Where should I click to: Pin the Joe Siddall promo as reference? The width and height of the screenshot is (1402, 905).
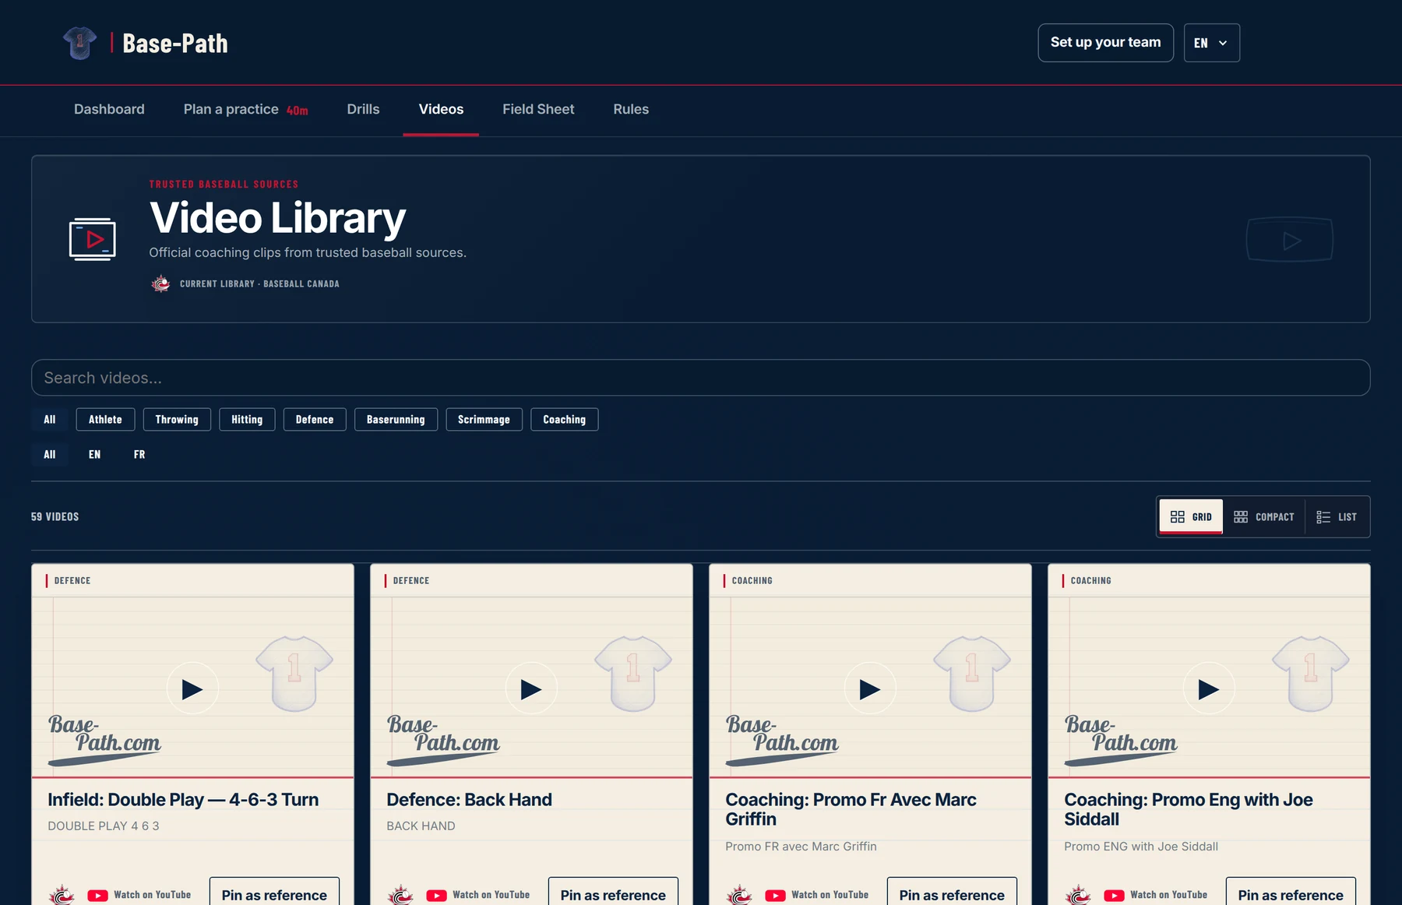1291,893
